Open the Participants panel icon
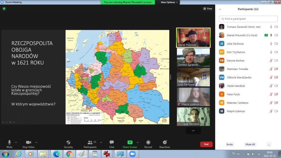Screen dimensions: 281x158 pyautogui.click(x=90, y=142)
